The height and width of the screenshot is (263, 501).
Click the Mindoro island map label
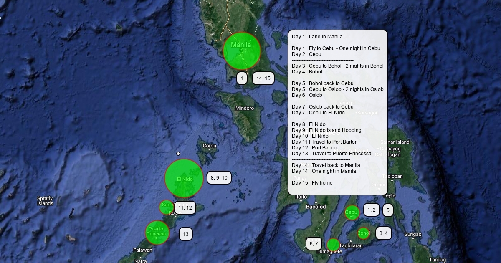[x=245, y=108]
